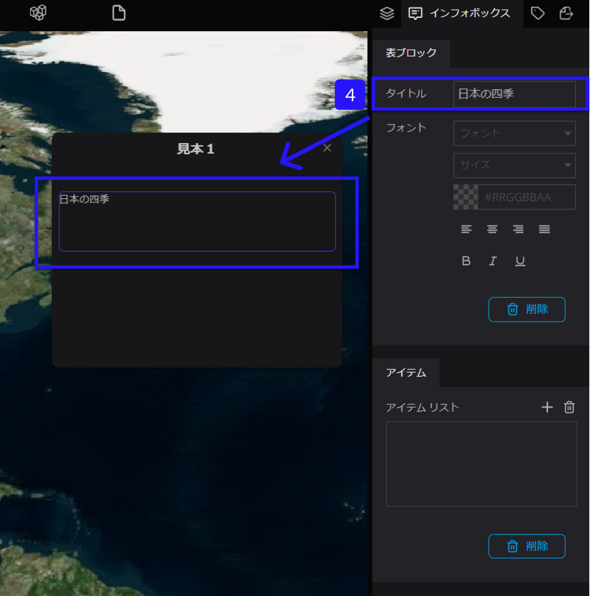Click the 見本 1 infobox title
The width and height of the screenshot is (591, 596).
coord(196,149)
